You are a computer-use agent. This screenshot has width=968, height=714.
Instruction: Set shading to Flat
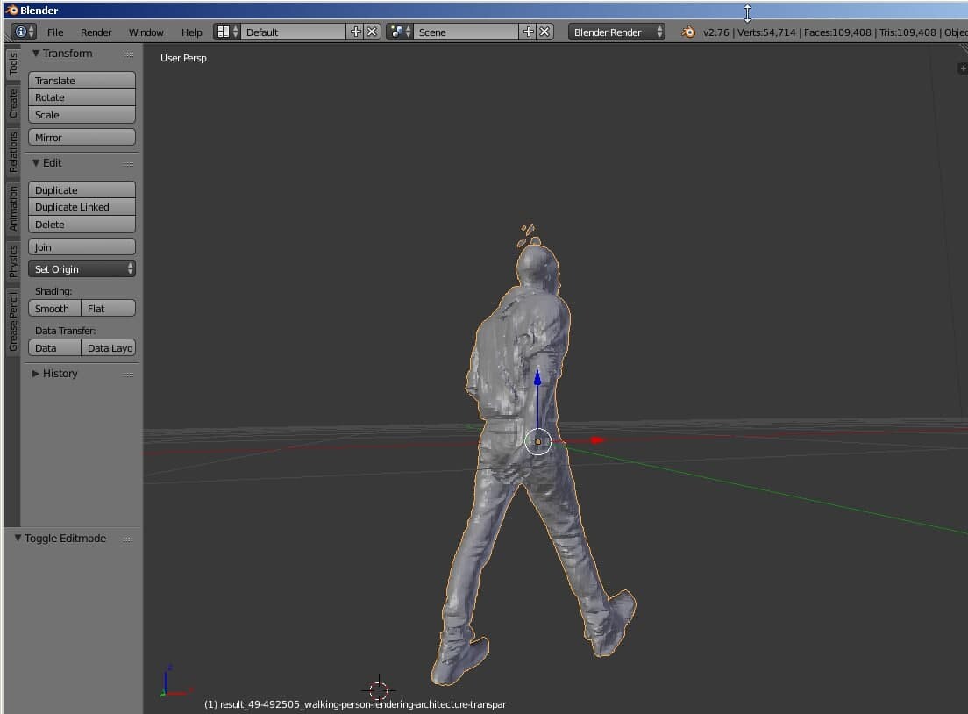tap(108, 308)
